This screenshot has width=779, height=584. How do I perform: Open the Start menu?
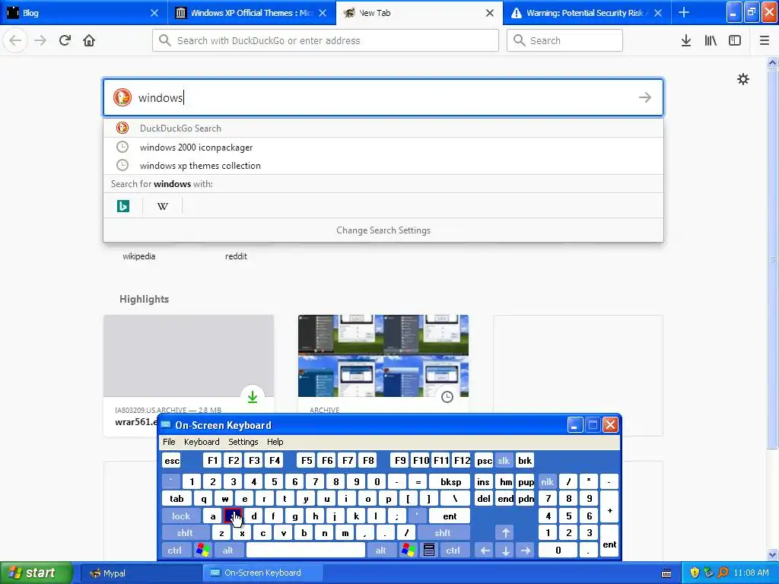[x=36, y=573]
